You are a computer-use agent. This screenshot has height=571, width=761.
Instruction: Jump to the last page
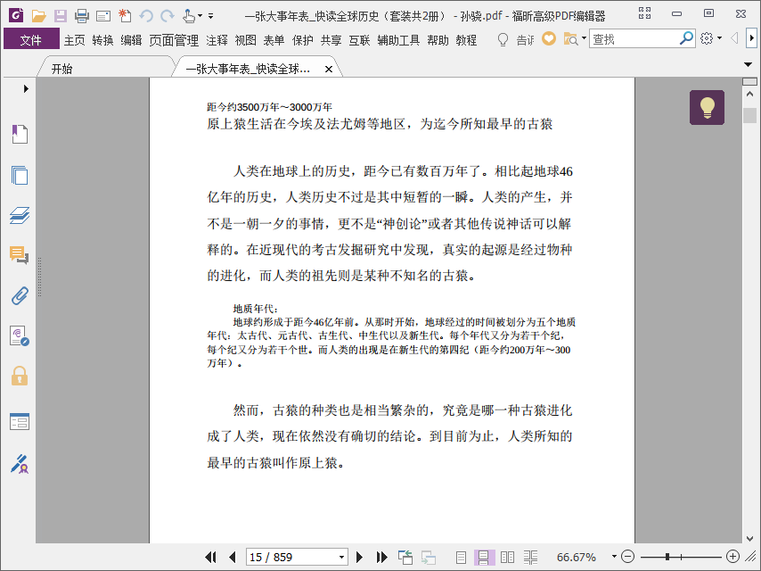click(381, 557)
